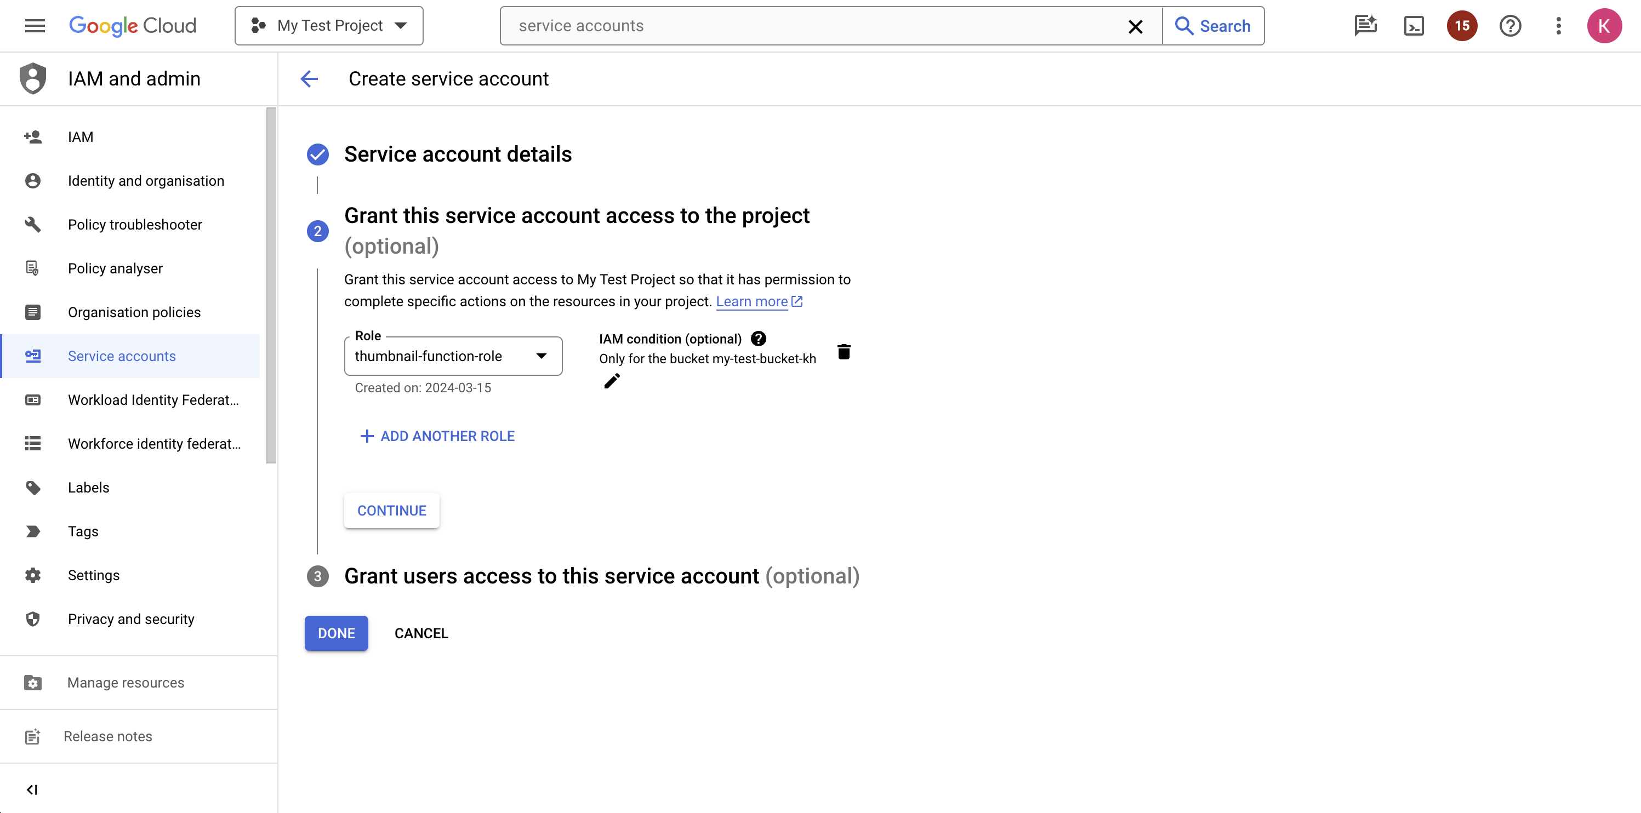The width and height of the screenshot is (1641, 813).
Task: Open Workload Identity Federation page
Action: pyautogui.click(x=153, y=400)
